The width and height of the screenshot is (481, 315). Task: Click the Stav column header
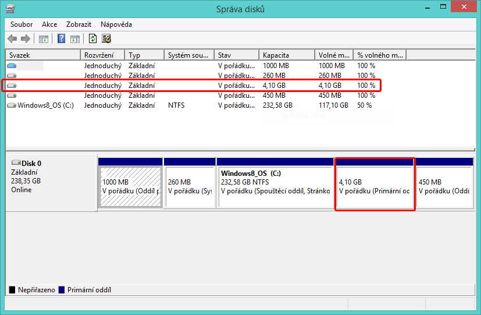[236, 55]
